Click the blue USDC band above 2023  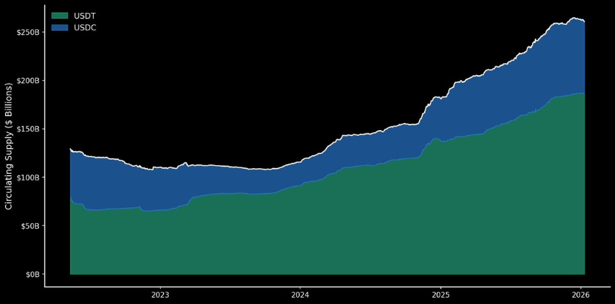160,189
